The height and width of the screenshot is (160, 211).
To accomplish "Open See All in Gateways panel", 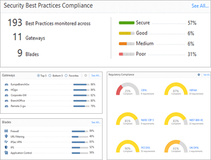I will coord(96,75).
